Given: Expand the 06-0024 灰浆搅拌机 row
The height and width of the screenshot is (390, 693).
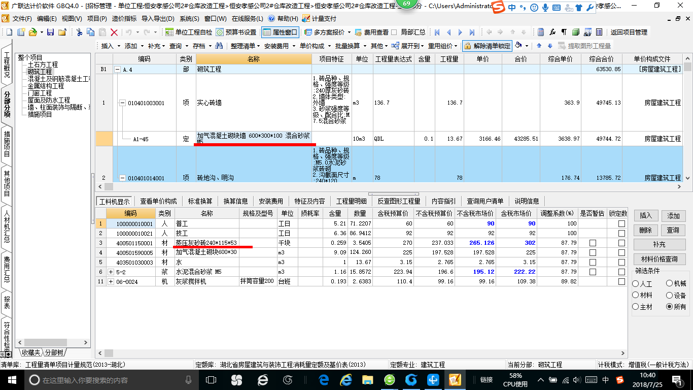Looking at the screenshot, I should click(x=111, y=281).
